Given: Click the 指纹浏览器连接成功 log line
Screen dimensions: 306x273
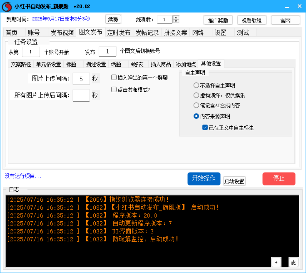Looking at the screenshot, I should [x=88, y=199].
